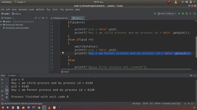The image size is (197, 110).
Task: Rerun task1 from Run panel green arrow
Action: point(2,79)
